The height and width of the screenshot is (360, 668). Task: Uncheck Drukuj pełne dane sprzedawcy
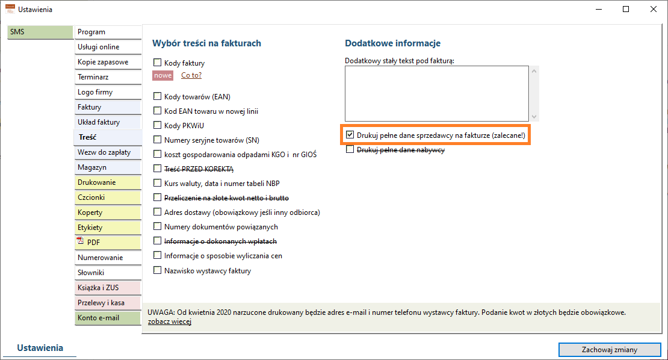click(350, 135)
